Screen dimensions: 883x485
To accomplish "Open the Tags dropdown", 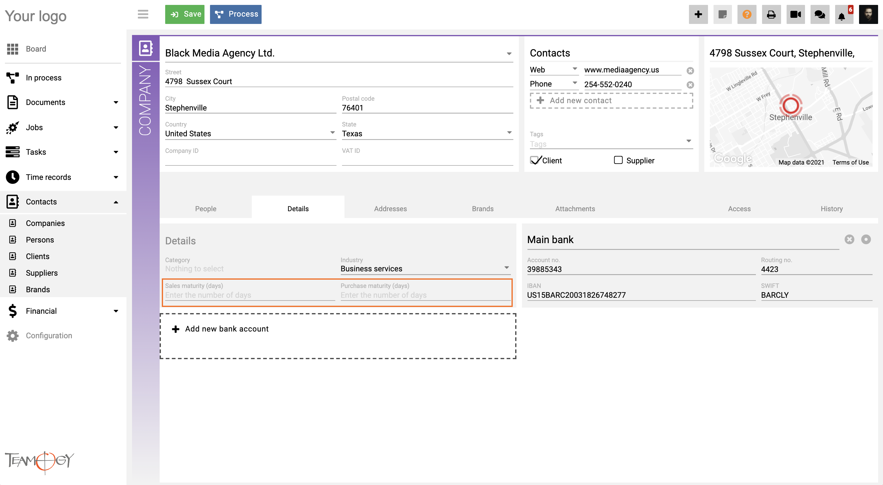I will (611, 144).
